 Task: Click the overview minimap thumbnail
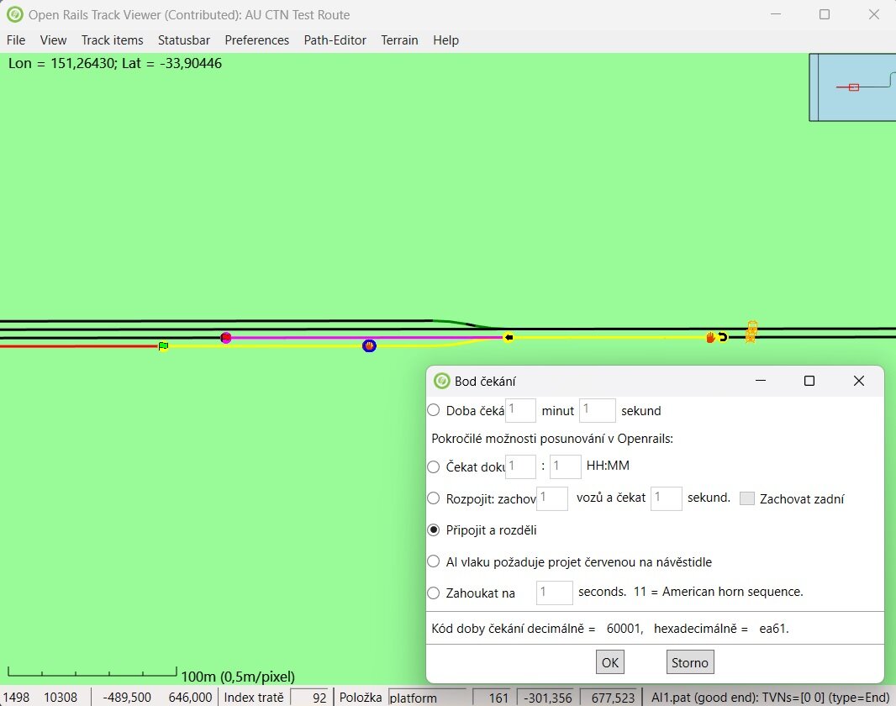852,87
